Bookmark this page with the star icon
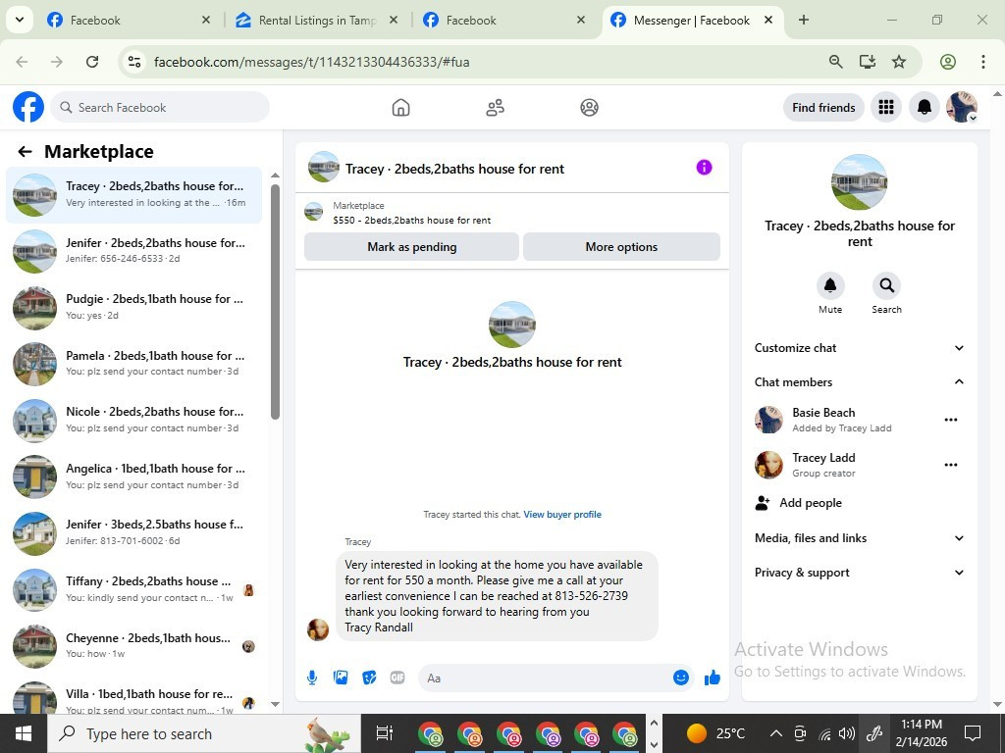1005x753 pixels. pos(899,62)
